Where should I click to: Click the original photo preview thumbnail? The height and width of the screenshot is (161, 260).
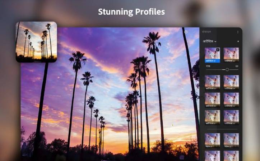pos(36,42)
